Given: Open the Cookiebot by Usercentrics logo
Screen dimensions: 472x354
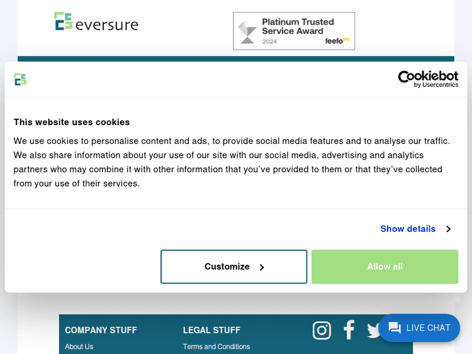Looking at the screenshot, I should point(428,79).
